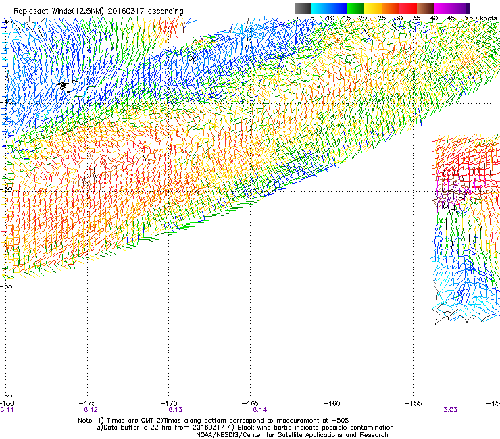500x439 pixels.
Task: Click the gray 0-5 knots legend swatch
Action: (x=303, y=8)
